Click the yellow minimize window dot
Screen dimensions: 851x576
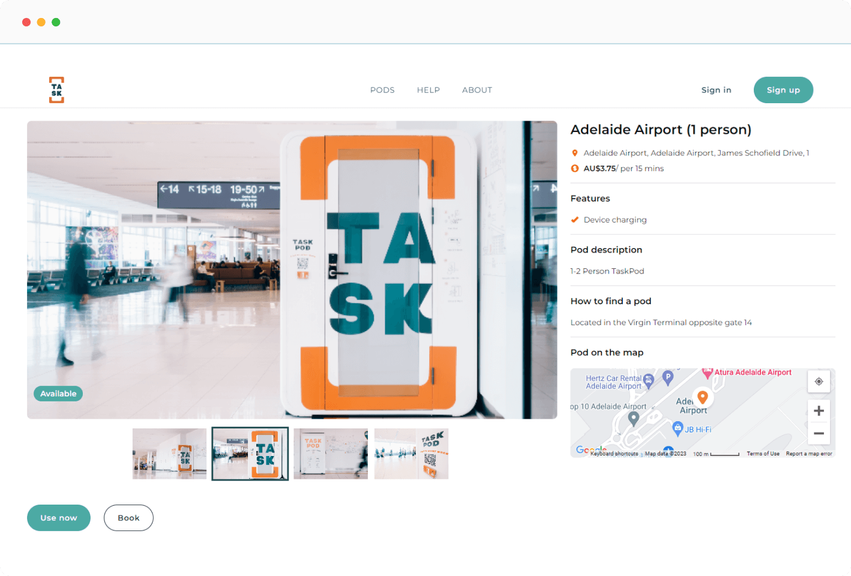(x=41, y=22)
